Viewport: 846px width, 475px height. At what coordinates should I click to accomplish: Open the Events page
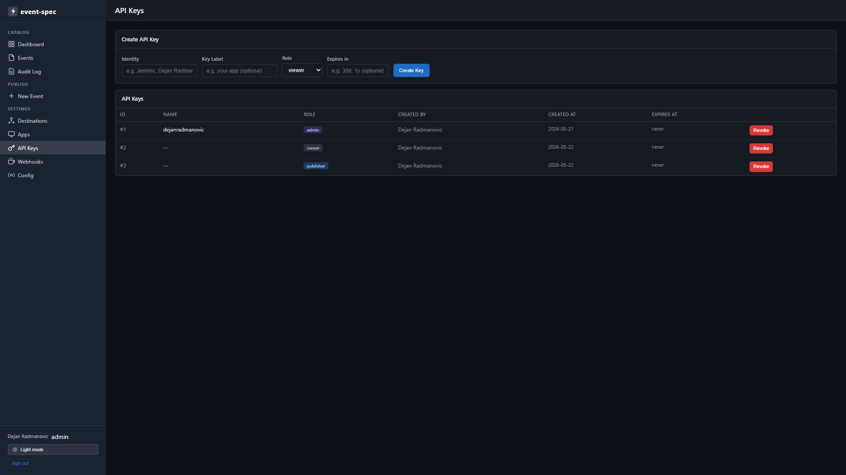coord(53,58)
